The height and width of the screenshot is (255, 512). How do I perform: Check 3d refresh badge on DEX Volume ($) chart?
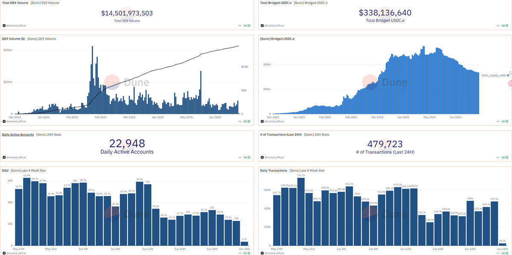click(x=247, y=122)
